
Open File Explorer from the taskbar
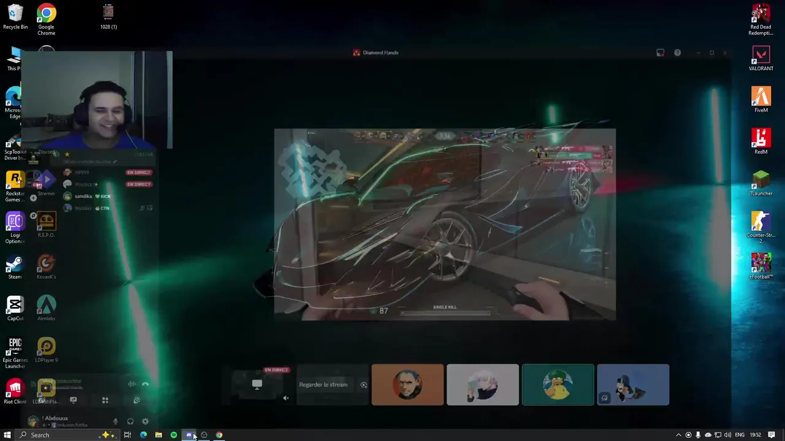click(158, 435)
